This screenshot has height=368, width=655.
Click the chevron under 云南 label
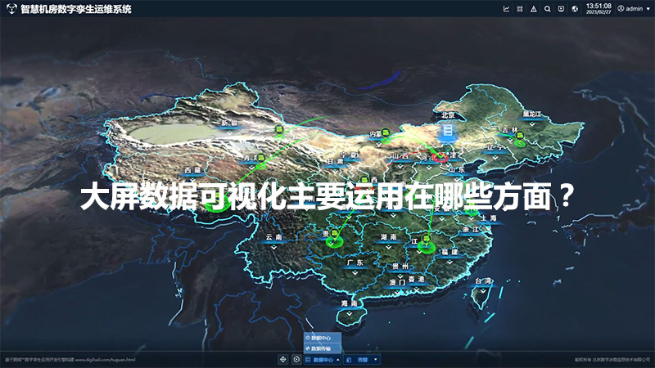[273, 247]
